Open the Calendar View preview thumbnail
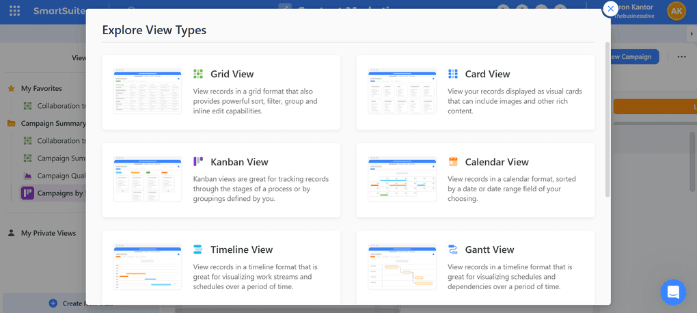 tap(402, 179)
